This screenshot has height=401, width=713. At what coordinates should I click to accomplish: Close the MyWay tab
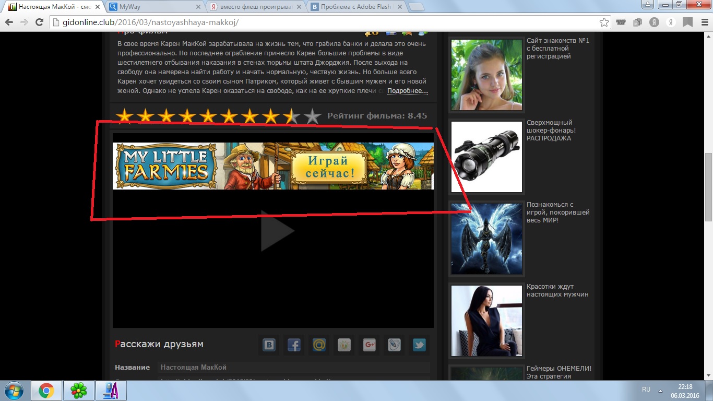point(198,7)
